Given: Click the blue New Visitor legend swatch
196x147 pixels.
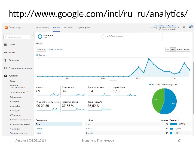Looking at the screenshot, I should pos(150,85).
